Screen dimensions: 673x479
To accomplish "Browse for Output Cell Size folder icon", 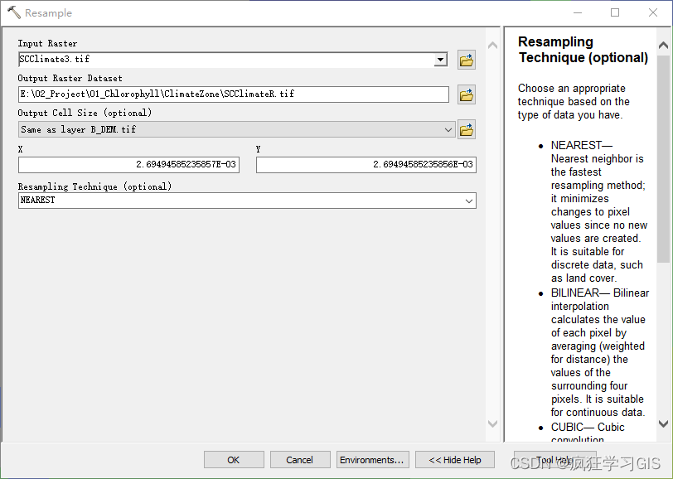I will (466, 129).
